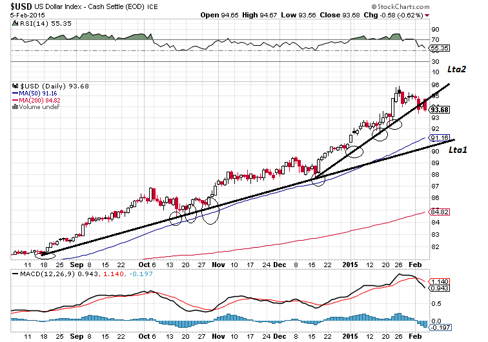The image size is (488, 342).
Task: Click the Oct label on MACD panel date axis
Action: [144, 336]
